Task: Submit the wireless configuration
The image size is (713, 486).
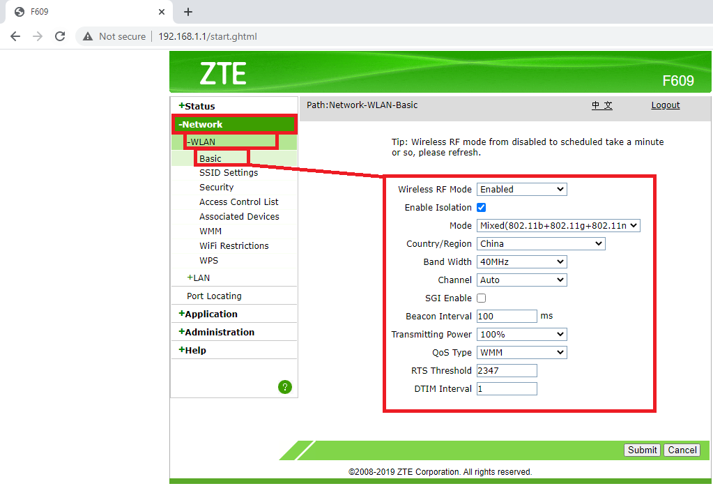Action: pos(641,450)
